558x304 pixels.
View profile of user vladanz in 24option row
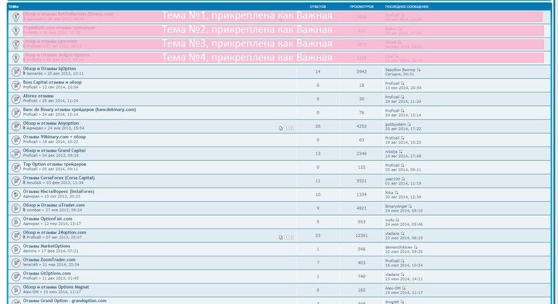(x=392, y=233)
